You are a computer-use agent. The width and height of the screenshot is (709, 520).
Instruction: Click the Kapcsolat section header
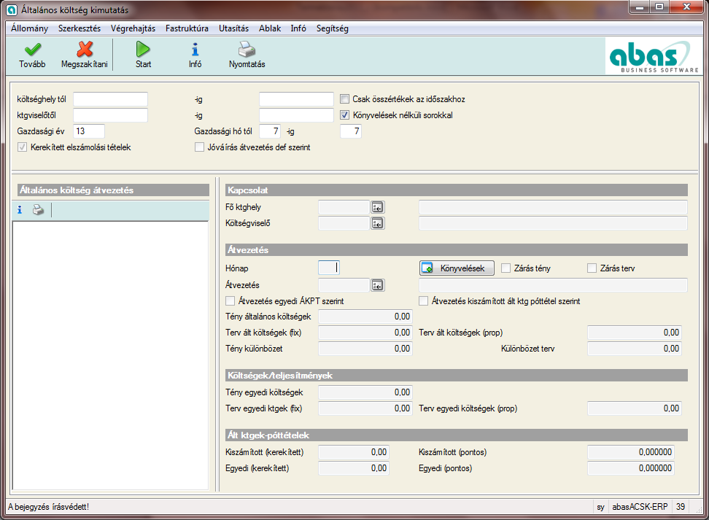coord(456,190)
